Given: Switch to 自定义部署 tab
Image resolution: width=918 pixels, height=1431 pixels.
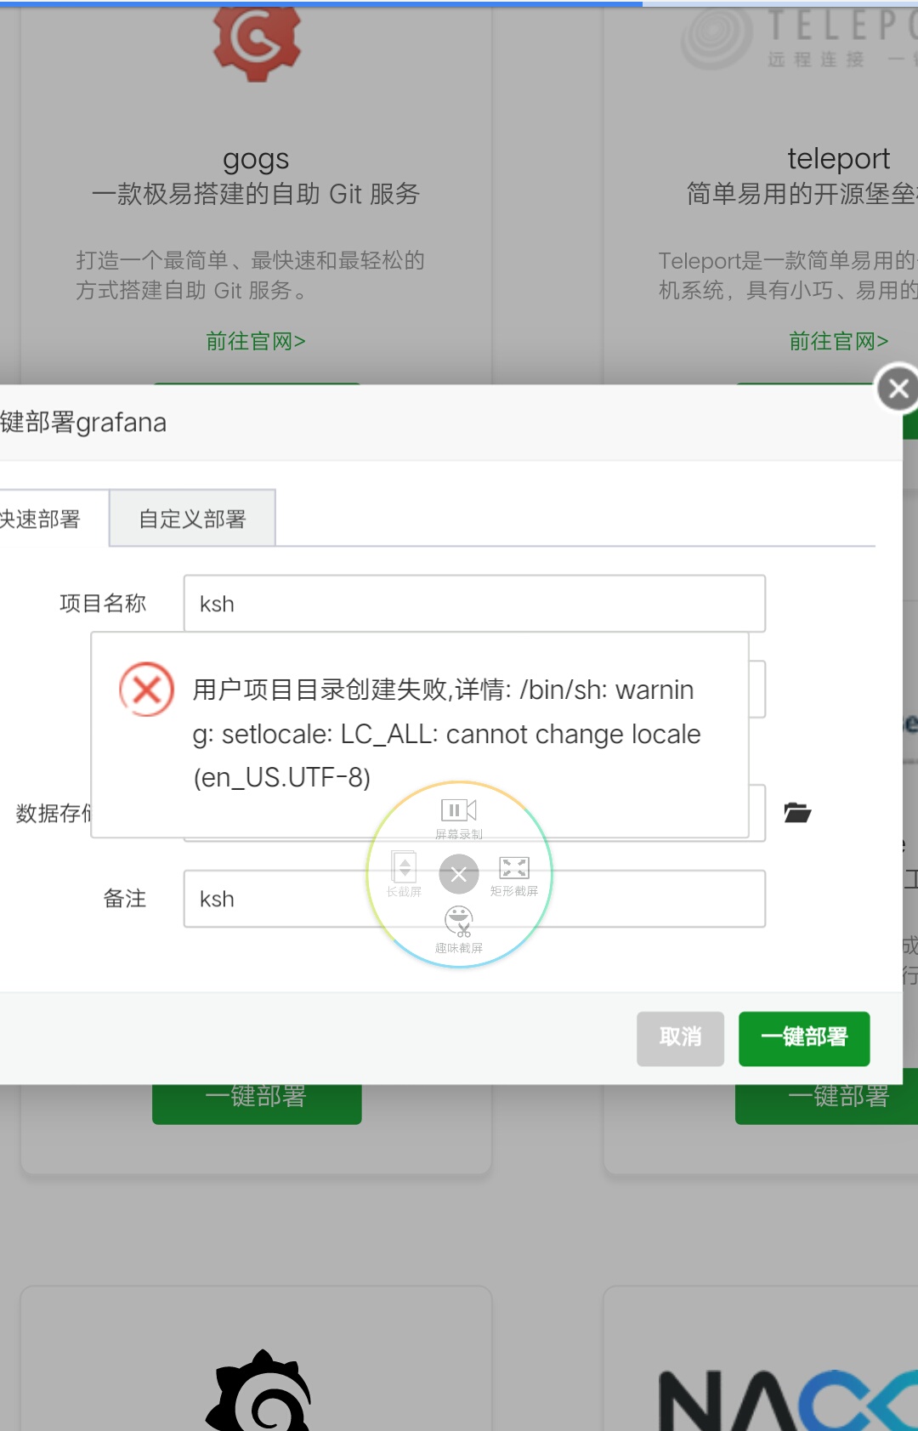Looking at the screenshot, I should pos(192,519).
